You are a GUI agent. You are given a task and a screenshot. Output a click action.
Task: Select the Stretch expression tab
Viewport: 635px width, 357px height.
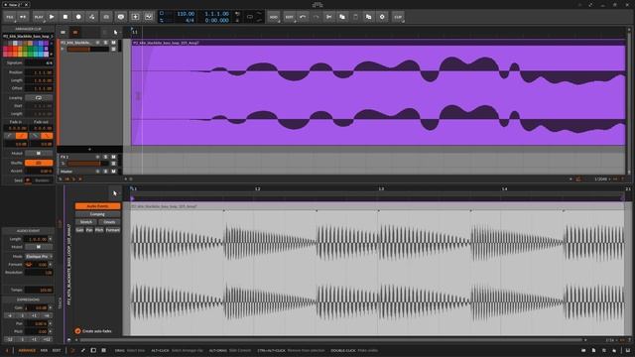(x=86, y=222)
